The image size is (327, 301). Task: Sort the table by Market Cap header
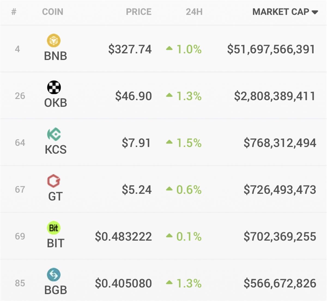(x=281, y=12)
